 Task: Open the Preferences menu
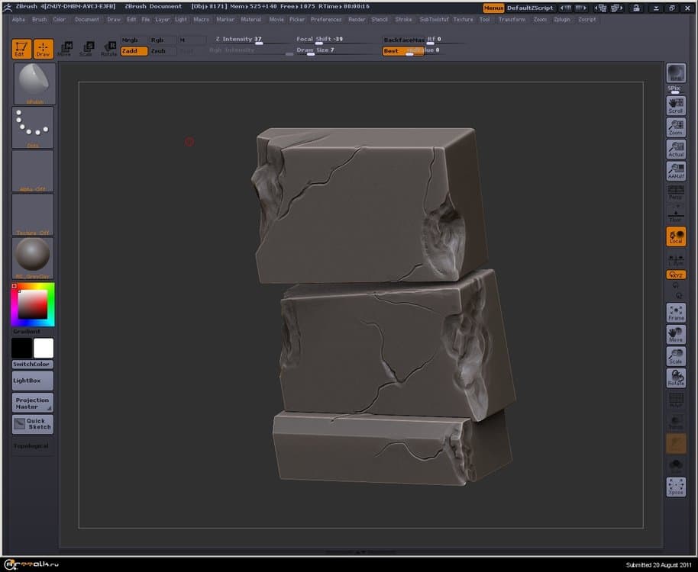point(326,19)
